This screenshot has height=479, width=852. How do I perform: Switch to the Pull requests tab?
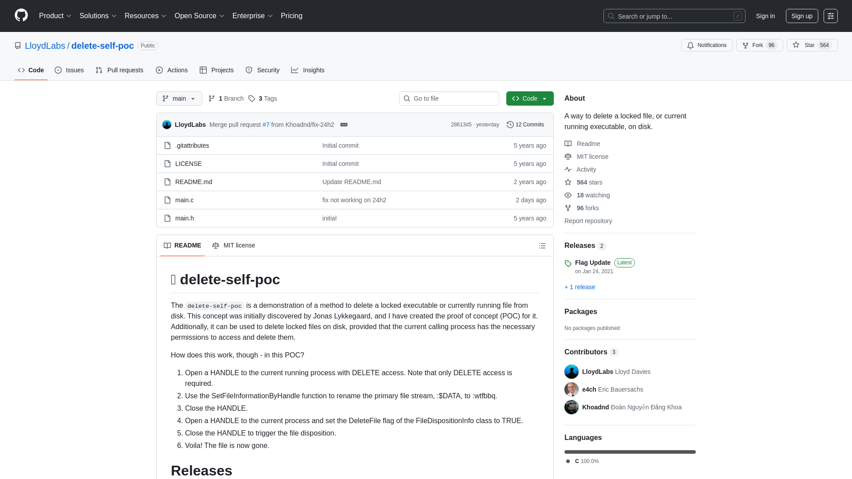(x=119, y=70)
